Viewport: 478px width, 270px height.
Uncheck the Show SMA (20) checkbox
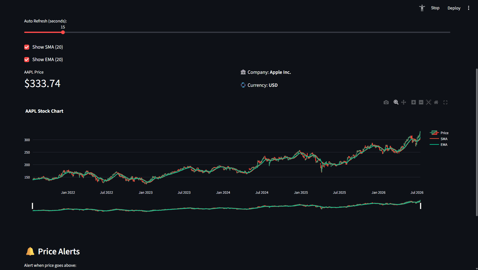[27, 47]
